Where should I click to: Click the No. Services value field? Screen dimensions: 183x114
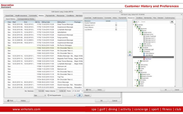(x=40, y=91)
